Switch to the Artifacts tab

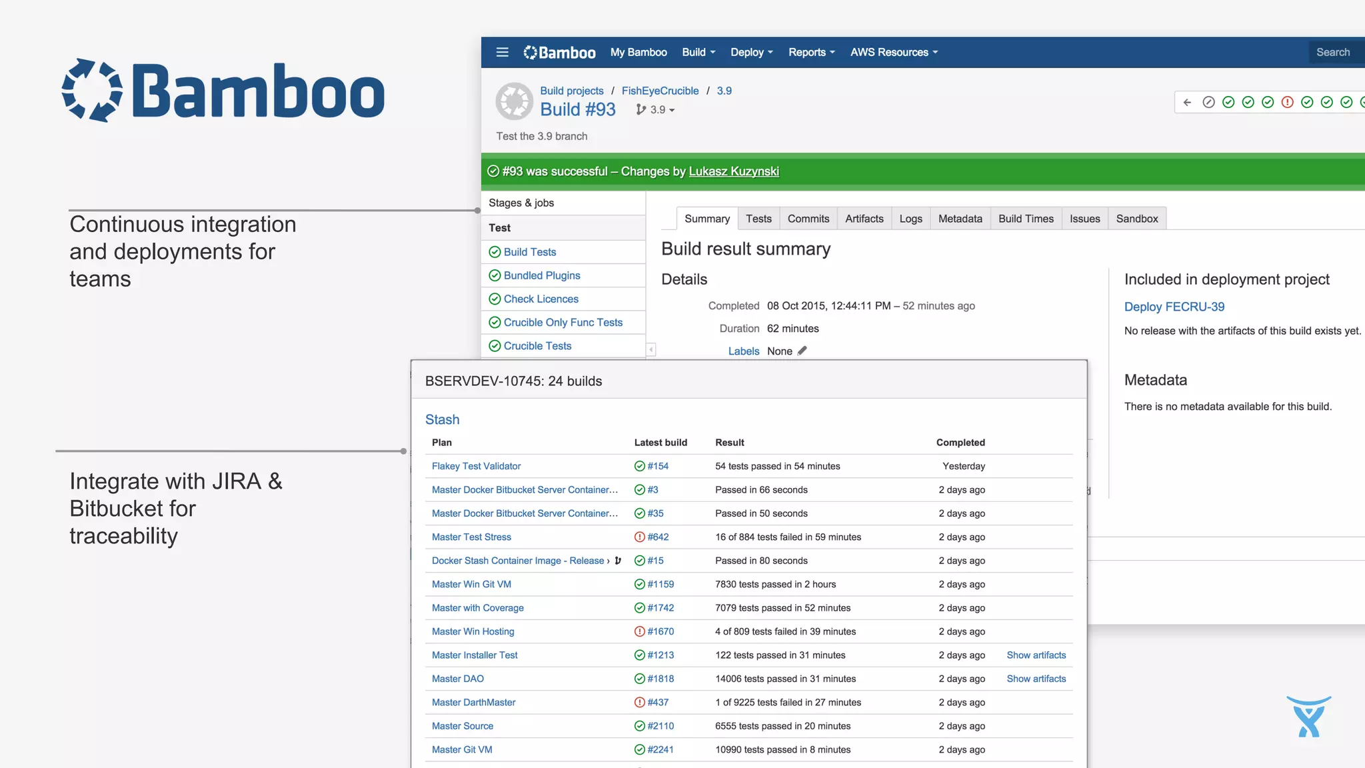[x=864, y=219]
